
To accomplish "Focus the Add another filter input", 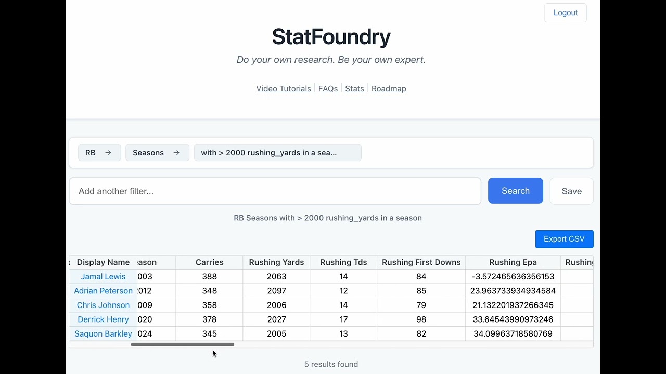I will tap(275, 191).
